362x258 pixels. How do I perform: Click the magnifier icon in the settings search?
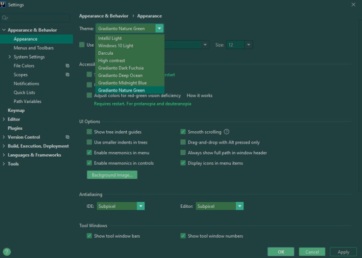tap(5, 18)
